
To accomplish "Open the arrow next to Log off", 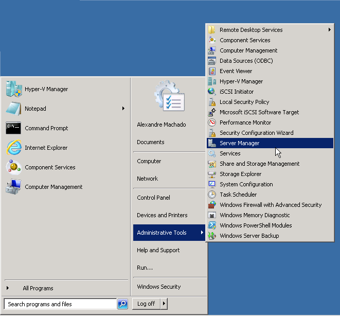I will pyautogui.click(x=164, y=304).
